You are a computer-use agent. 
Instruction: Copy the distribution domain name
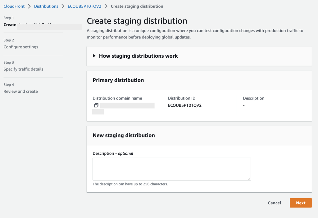point(96,105)
